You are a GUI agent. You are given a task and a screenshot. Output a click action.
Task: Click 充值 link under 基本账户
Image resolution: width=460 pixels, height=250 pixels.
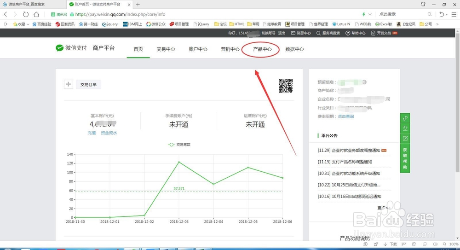coord(92,133)
